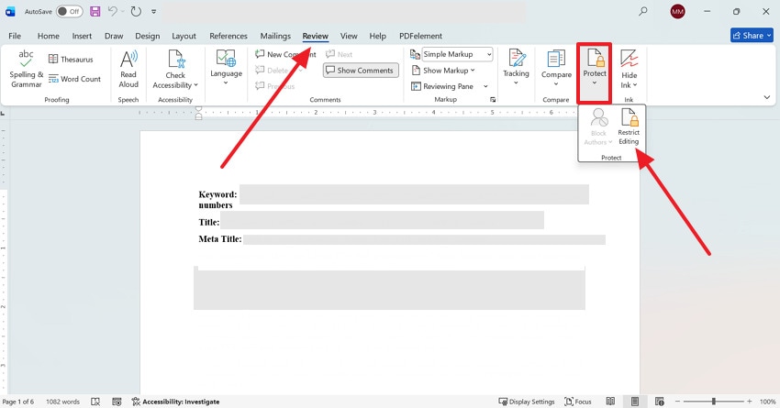Select Print Layout view
This screenshot has height=408, width=780.
tap(635, 402)
